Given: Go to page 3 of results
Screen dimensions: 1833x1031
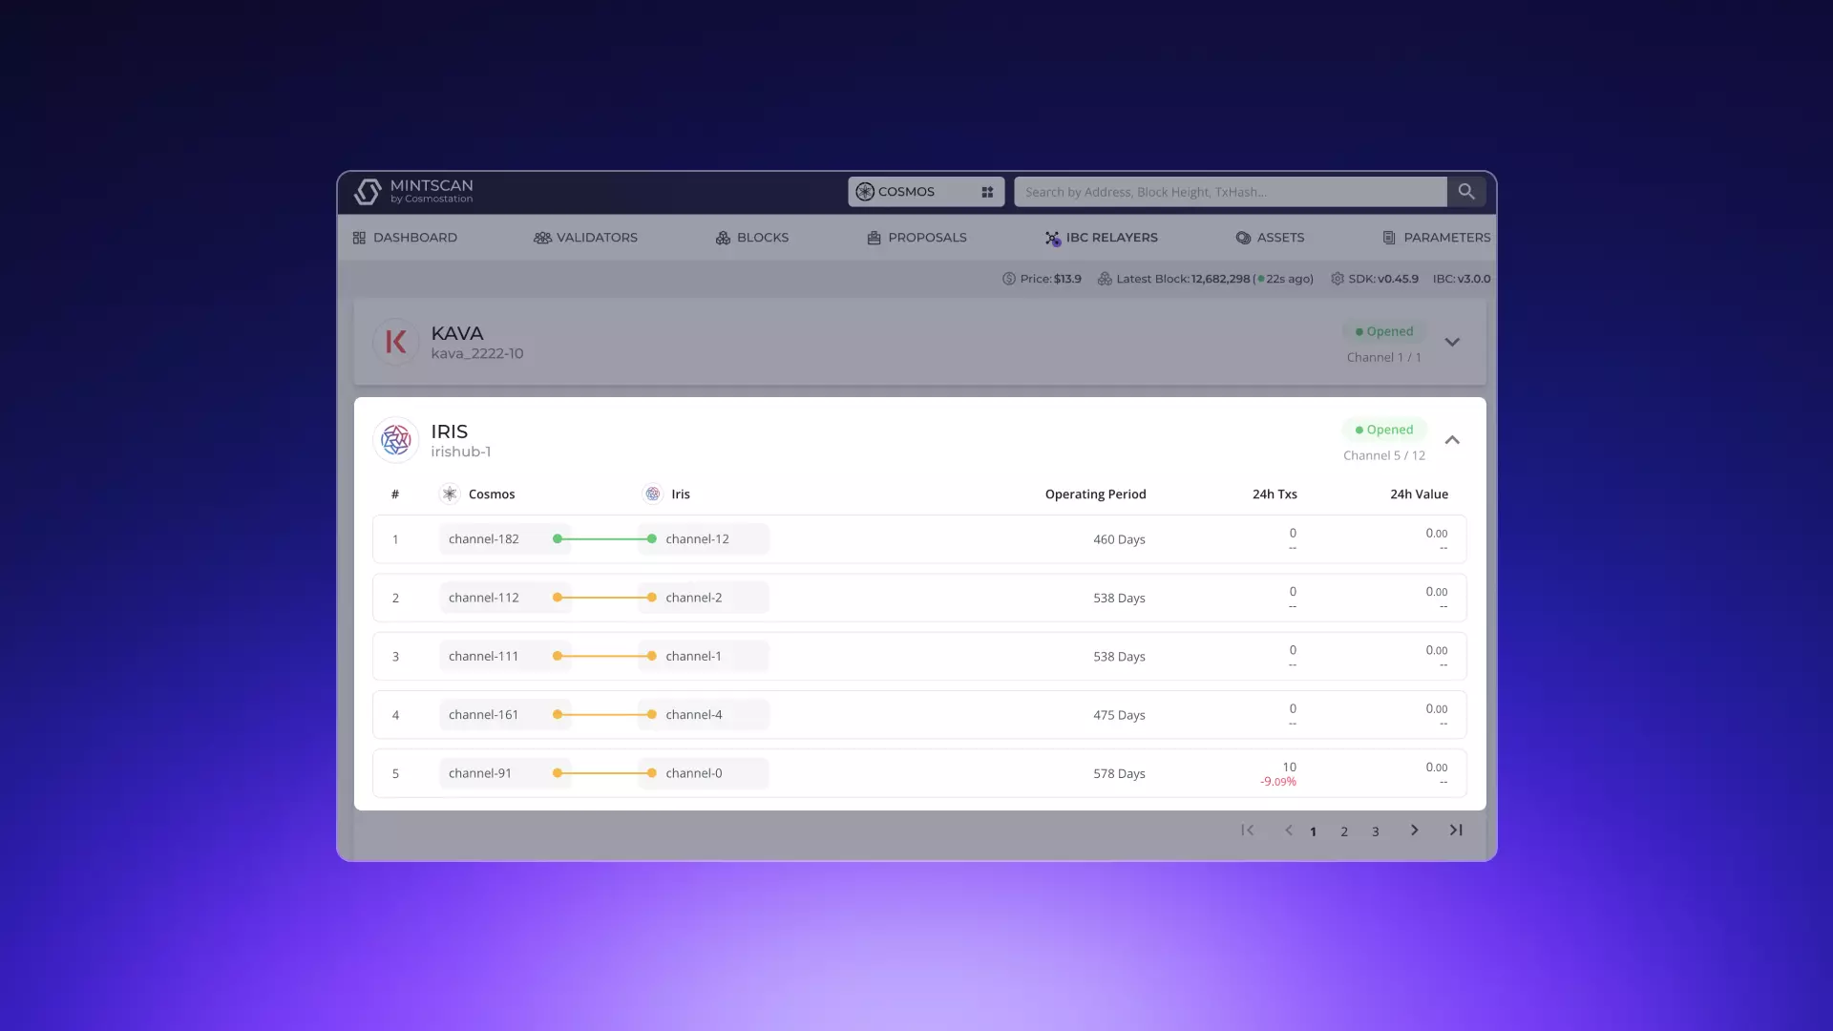Looking at the screenshot, I should (1375, 831).
